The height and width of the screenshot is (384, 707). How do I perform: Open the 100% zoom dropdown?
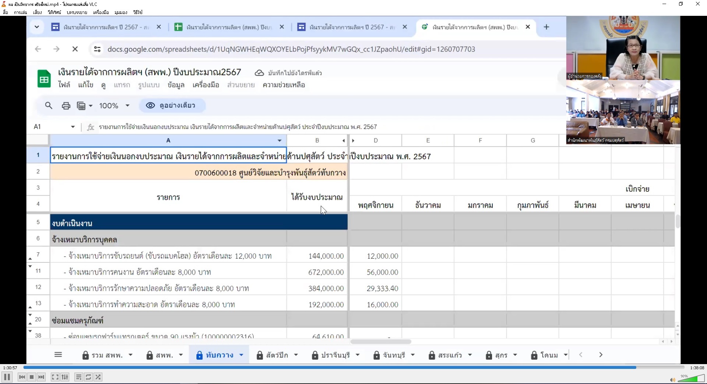click(115, 106)
